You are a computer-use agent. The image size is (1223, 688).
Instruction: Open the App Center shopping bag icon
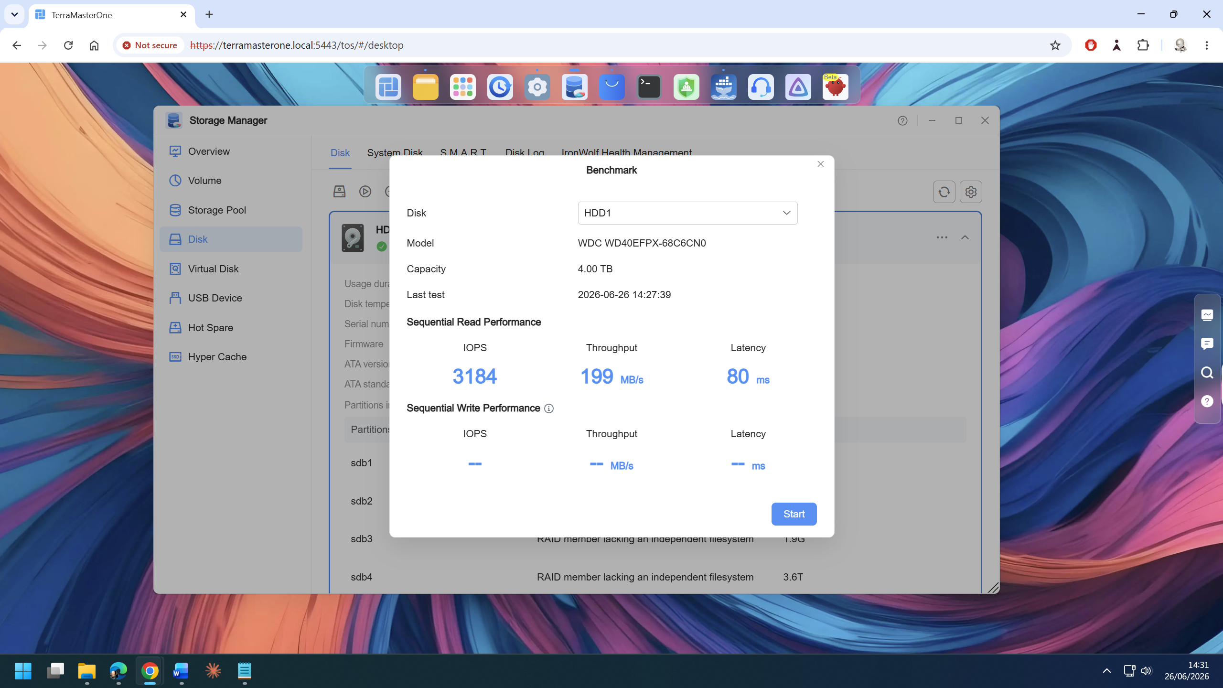coord(611,87)
